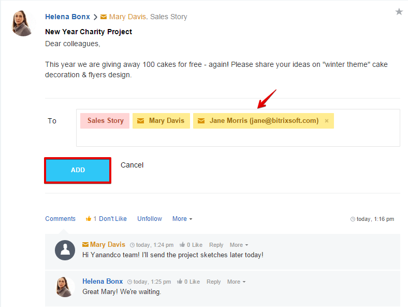Open Mary Davis default commenter avatar
The image size is (408, 307).
pyautogui.click(x=65, y=250)
